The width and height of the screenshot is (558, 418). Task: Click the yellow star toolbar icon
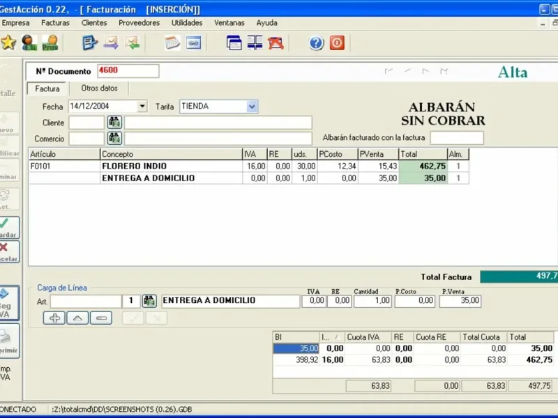pos(8,42)
